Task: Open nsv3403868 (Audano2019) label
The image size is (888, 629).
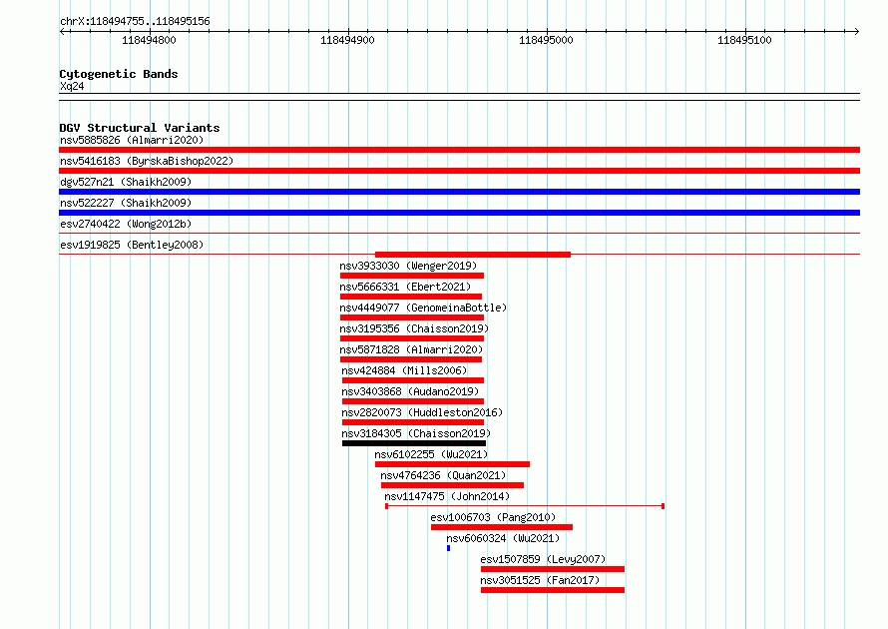Action: (x=410, y=391)
